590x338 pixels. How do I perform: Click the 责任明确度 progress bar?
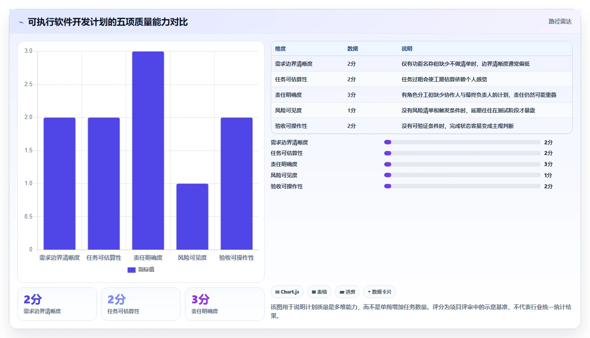pos(462,164)
